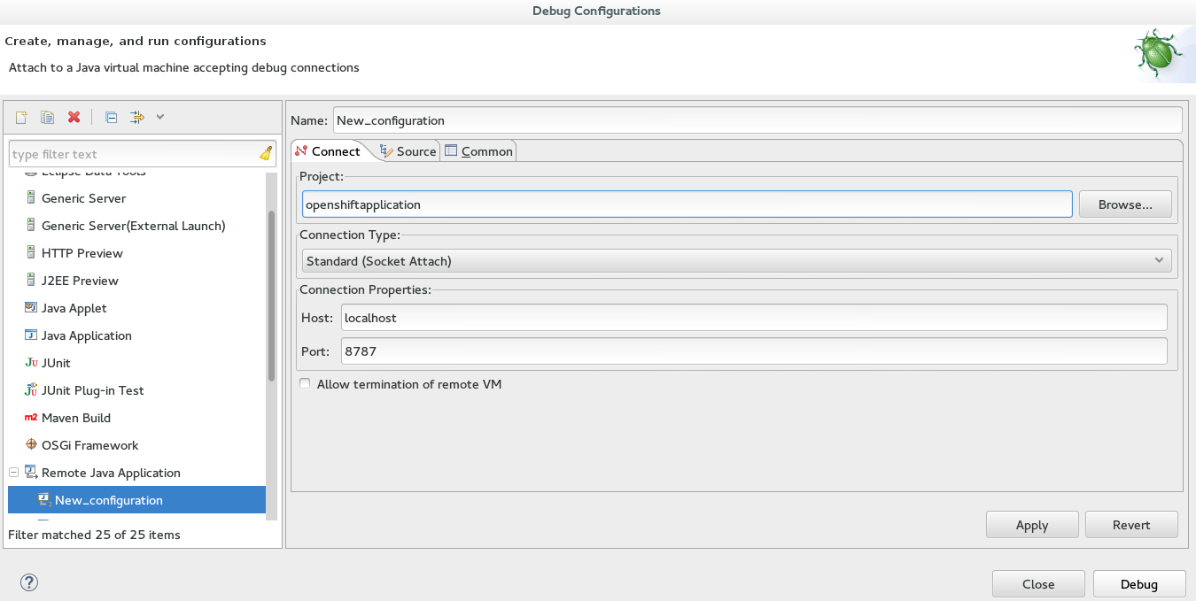Collapse the Remote Java Application node

tap(13, 473)
